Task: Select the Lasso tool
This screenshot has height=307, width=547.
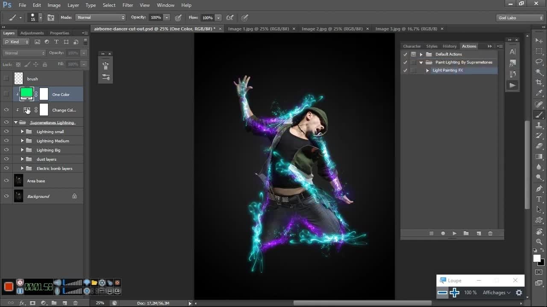Action: (539, 61)
